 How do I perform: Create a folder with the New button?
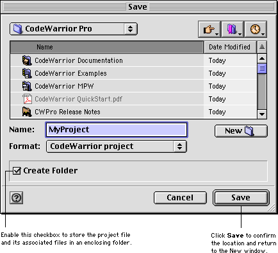tap(241, 131)
